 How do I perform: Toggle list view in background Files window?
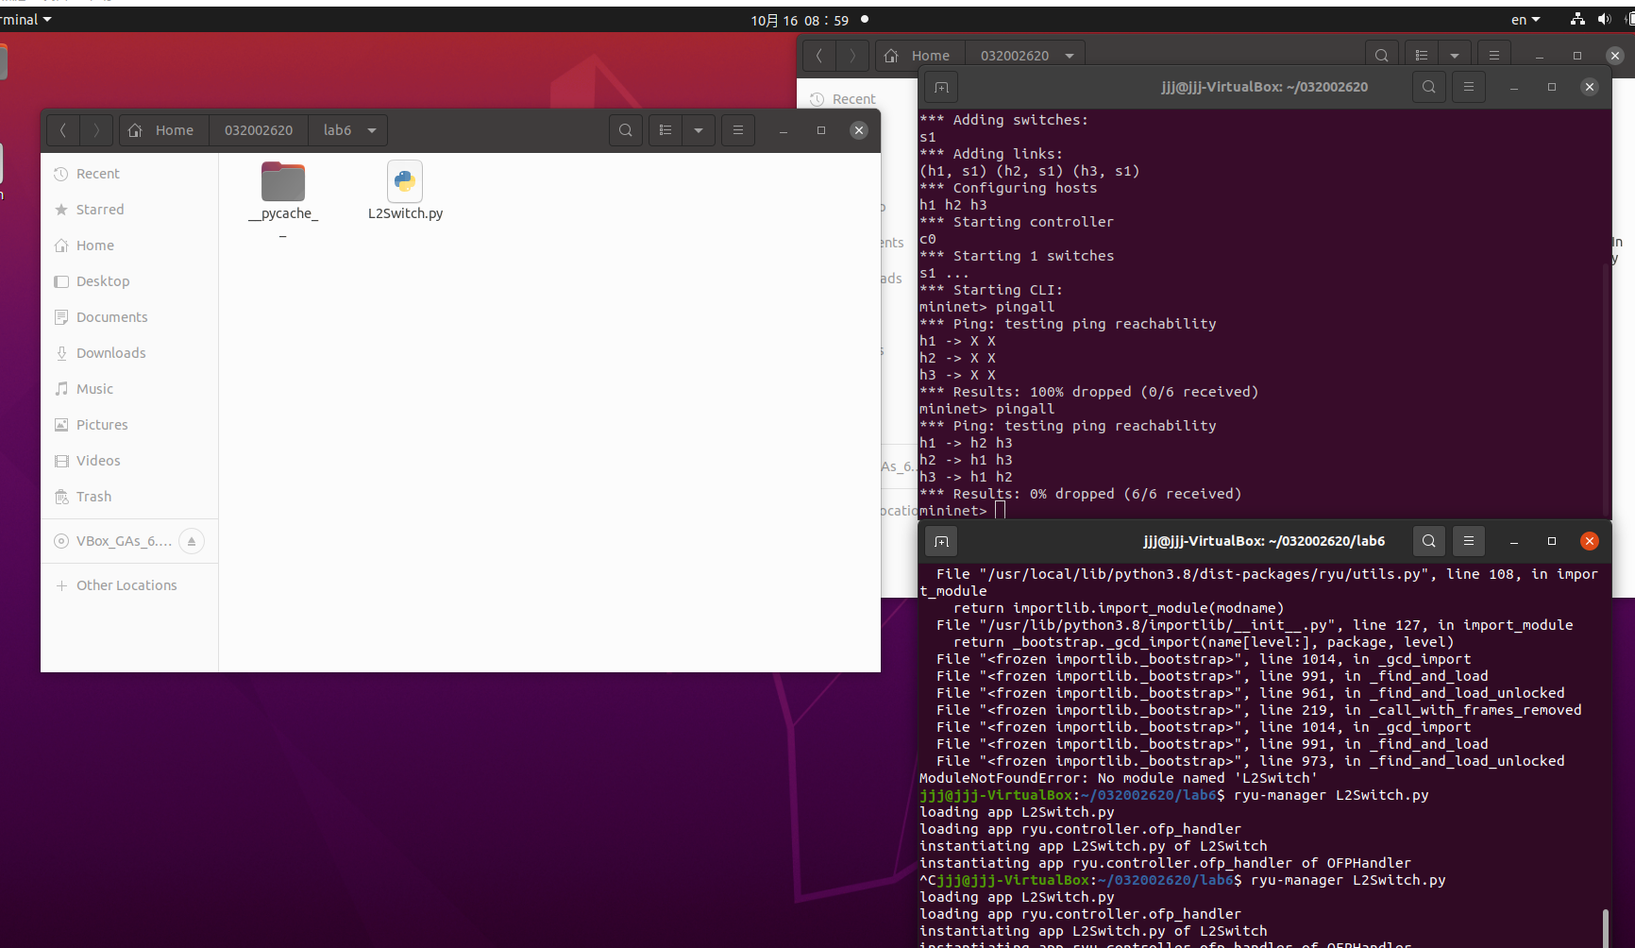point(1422,56)
